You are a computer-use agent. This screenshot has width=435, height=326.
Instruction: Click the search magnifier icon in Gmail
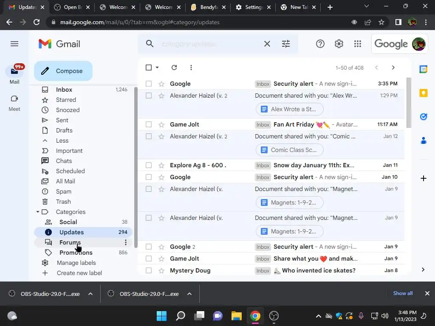click(150, 44)
